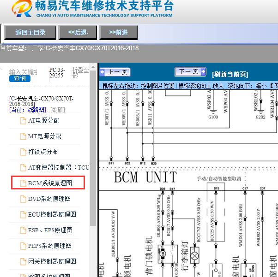Click the G109 ground label

pyautogui.click(x=213, y=117)
